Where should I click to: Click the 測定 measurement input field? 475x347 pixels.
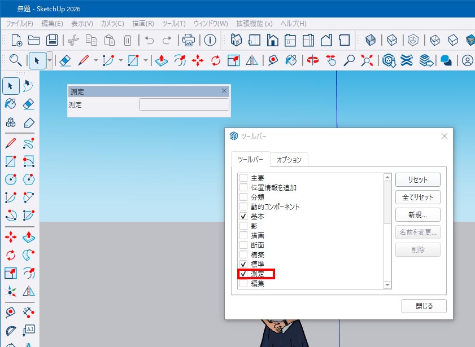[184, 104]
